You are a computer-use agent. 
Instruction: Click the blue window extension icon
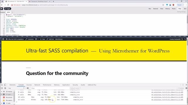pyautogui.click(x=167, y=5)
